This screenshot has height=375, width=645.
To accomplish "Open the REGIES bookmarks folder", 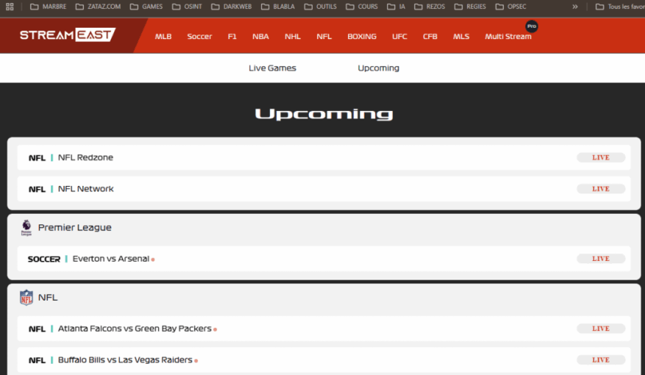I will tap(470, 7).
